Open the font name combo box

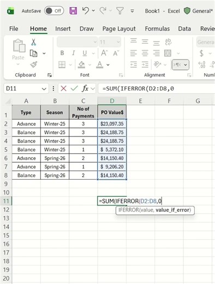pyautogui.click(x=77, y=42)
